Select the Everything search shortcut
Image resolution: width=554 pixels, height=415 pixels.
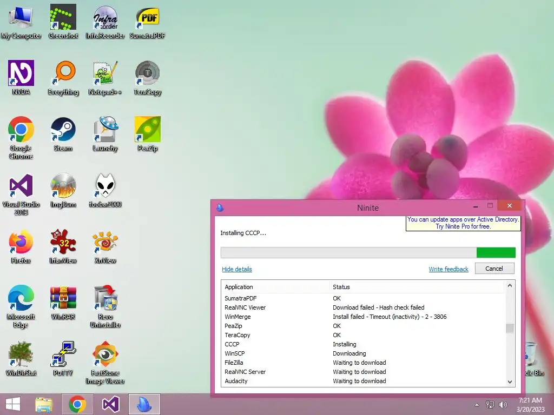point(63,78)
